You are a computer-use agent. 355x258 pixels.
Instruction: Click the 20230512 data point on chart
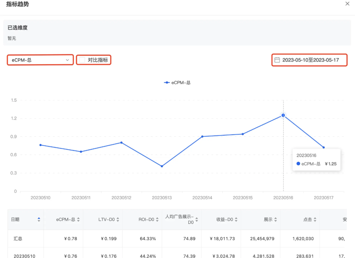tap(122, 143)
